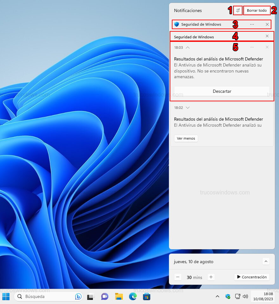This screenshot has height=304, width=279.
Task: Click Ver menos on the 18:02 notification
Action: pyautogui.click(x=186, y=138)
